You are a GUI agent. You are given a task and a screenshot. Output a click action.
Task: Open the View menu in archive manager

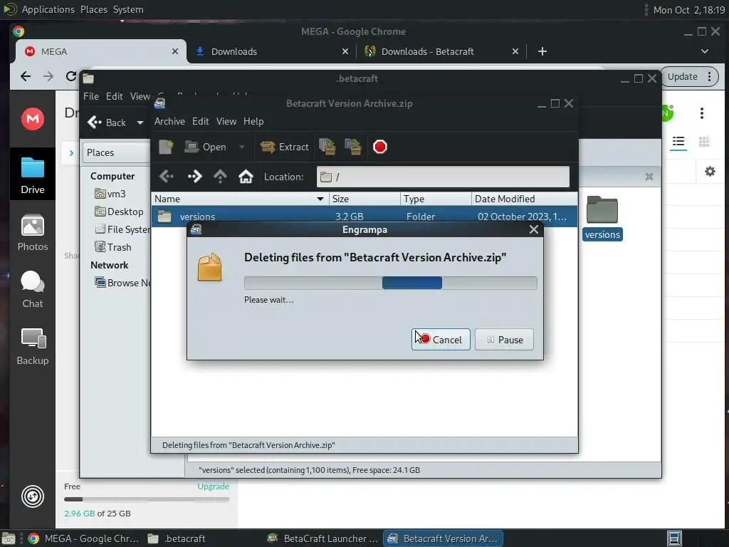226,121
